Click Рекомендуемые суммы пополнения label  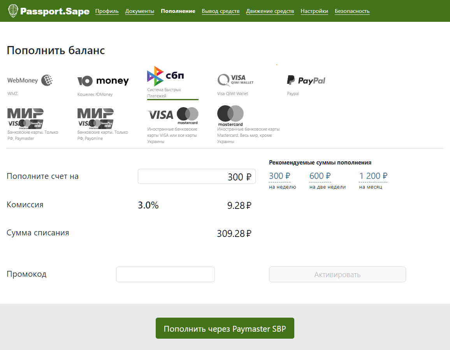click(x=320, y=163)
